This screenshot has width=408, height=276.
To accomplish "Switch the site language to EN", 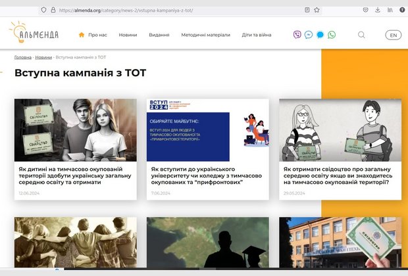I will [393, 35].
